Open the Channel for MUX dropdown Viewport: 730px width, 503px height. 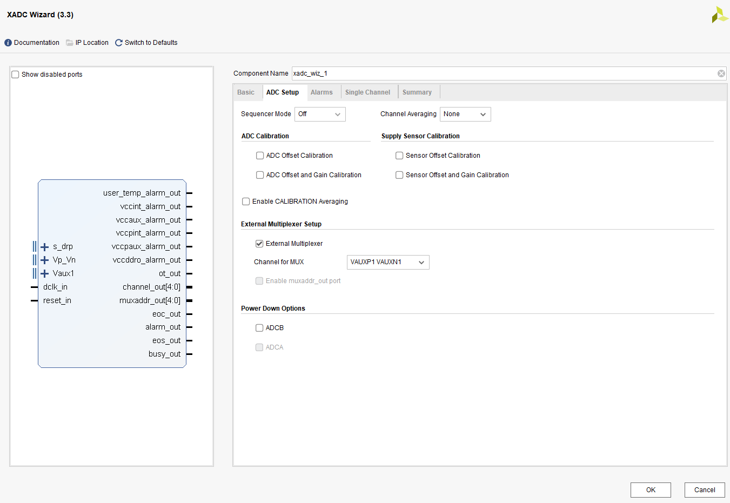point(387,262)
